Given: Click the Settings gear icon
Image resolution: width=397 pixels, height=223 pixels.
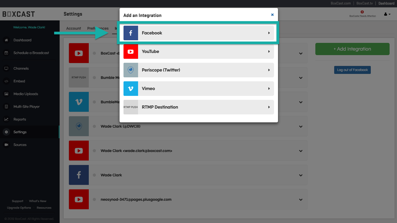Looking at the screenshot, I should coord(6,132).
